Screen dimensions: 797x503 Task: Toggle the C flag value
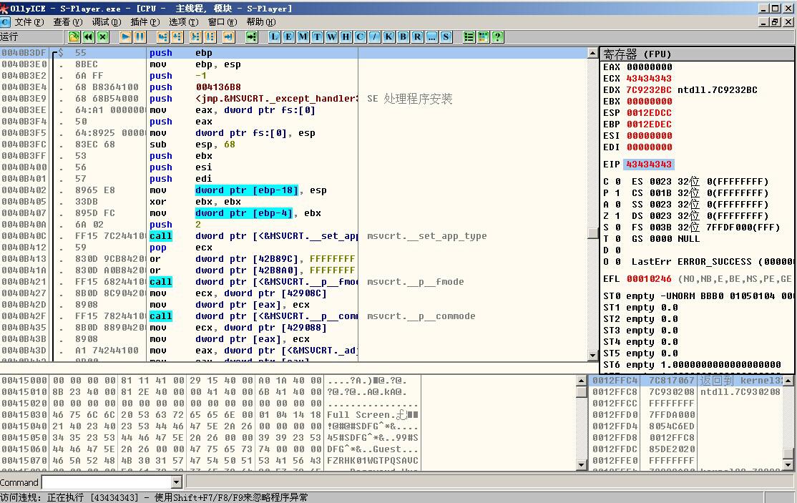(618, 182)
